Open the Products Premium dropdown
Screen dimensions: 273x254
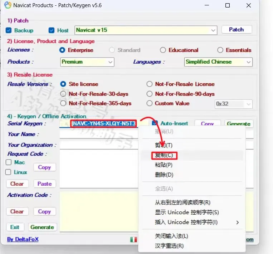coord(87,62)
